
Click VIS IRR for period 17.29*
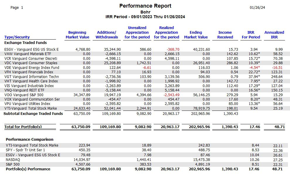254,86
